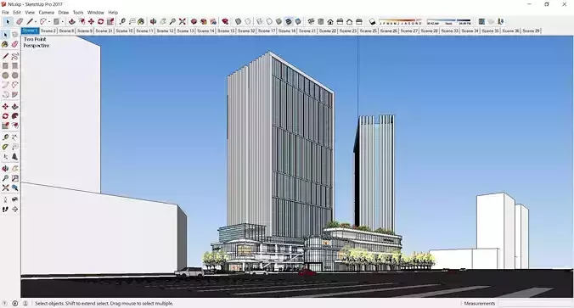Switch to the Iso standard view
This screenshot has height=308, width=574.
[x=311, y=21]
